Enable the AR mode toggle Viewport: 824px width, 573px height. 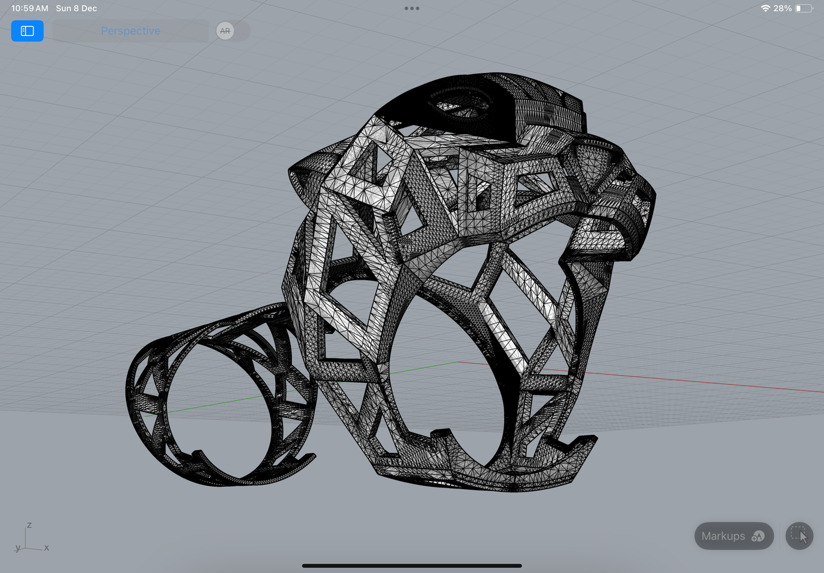[x=226, y=31]
